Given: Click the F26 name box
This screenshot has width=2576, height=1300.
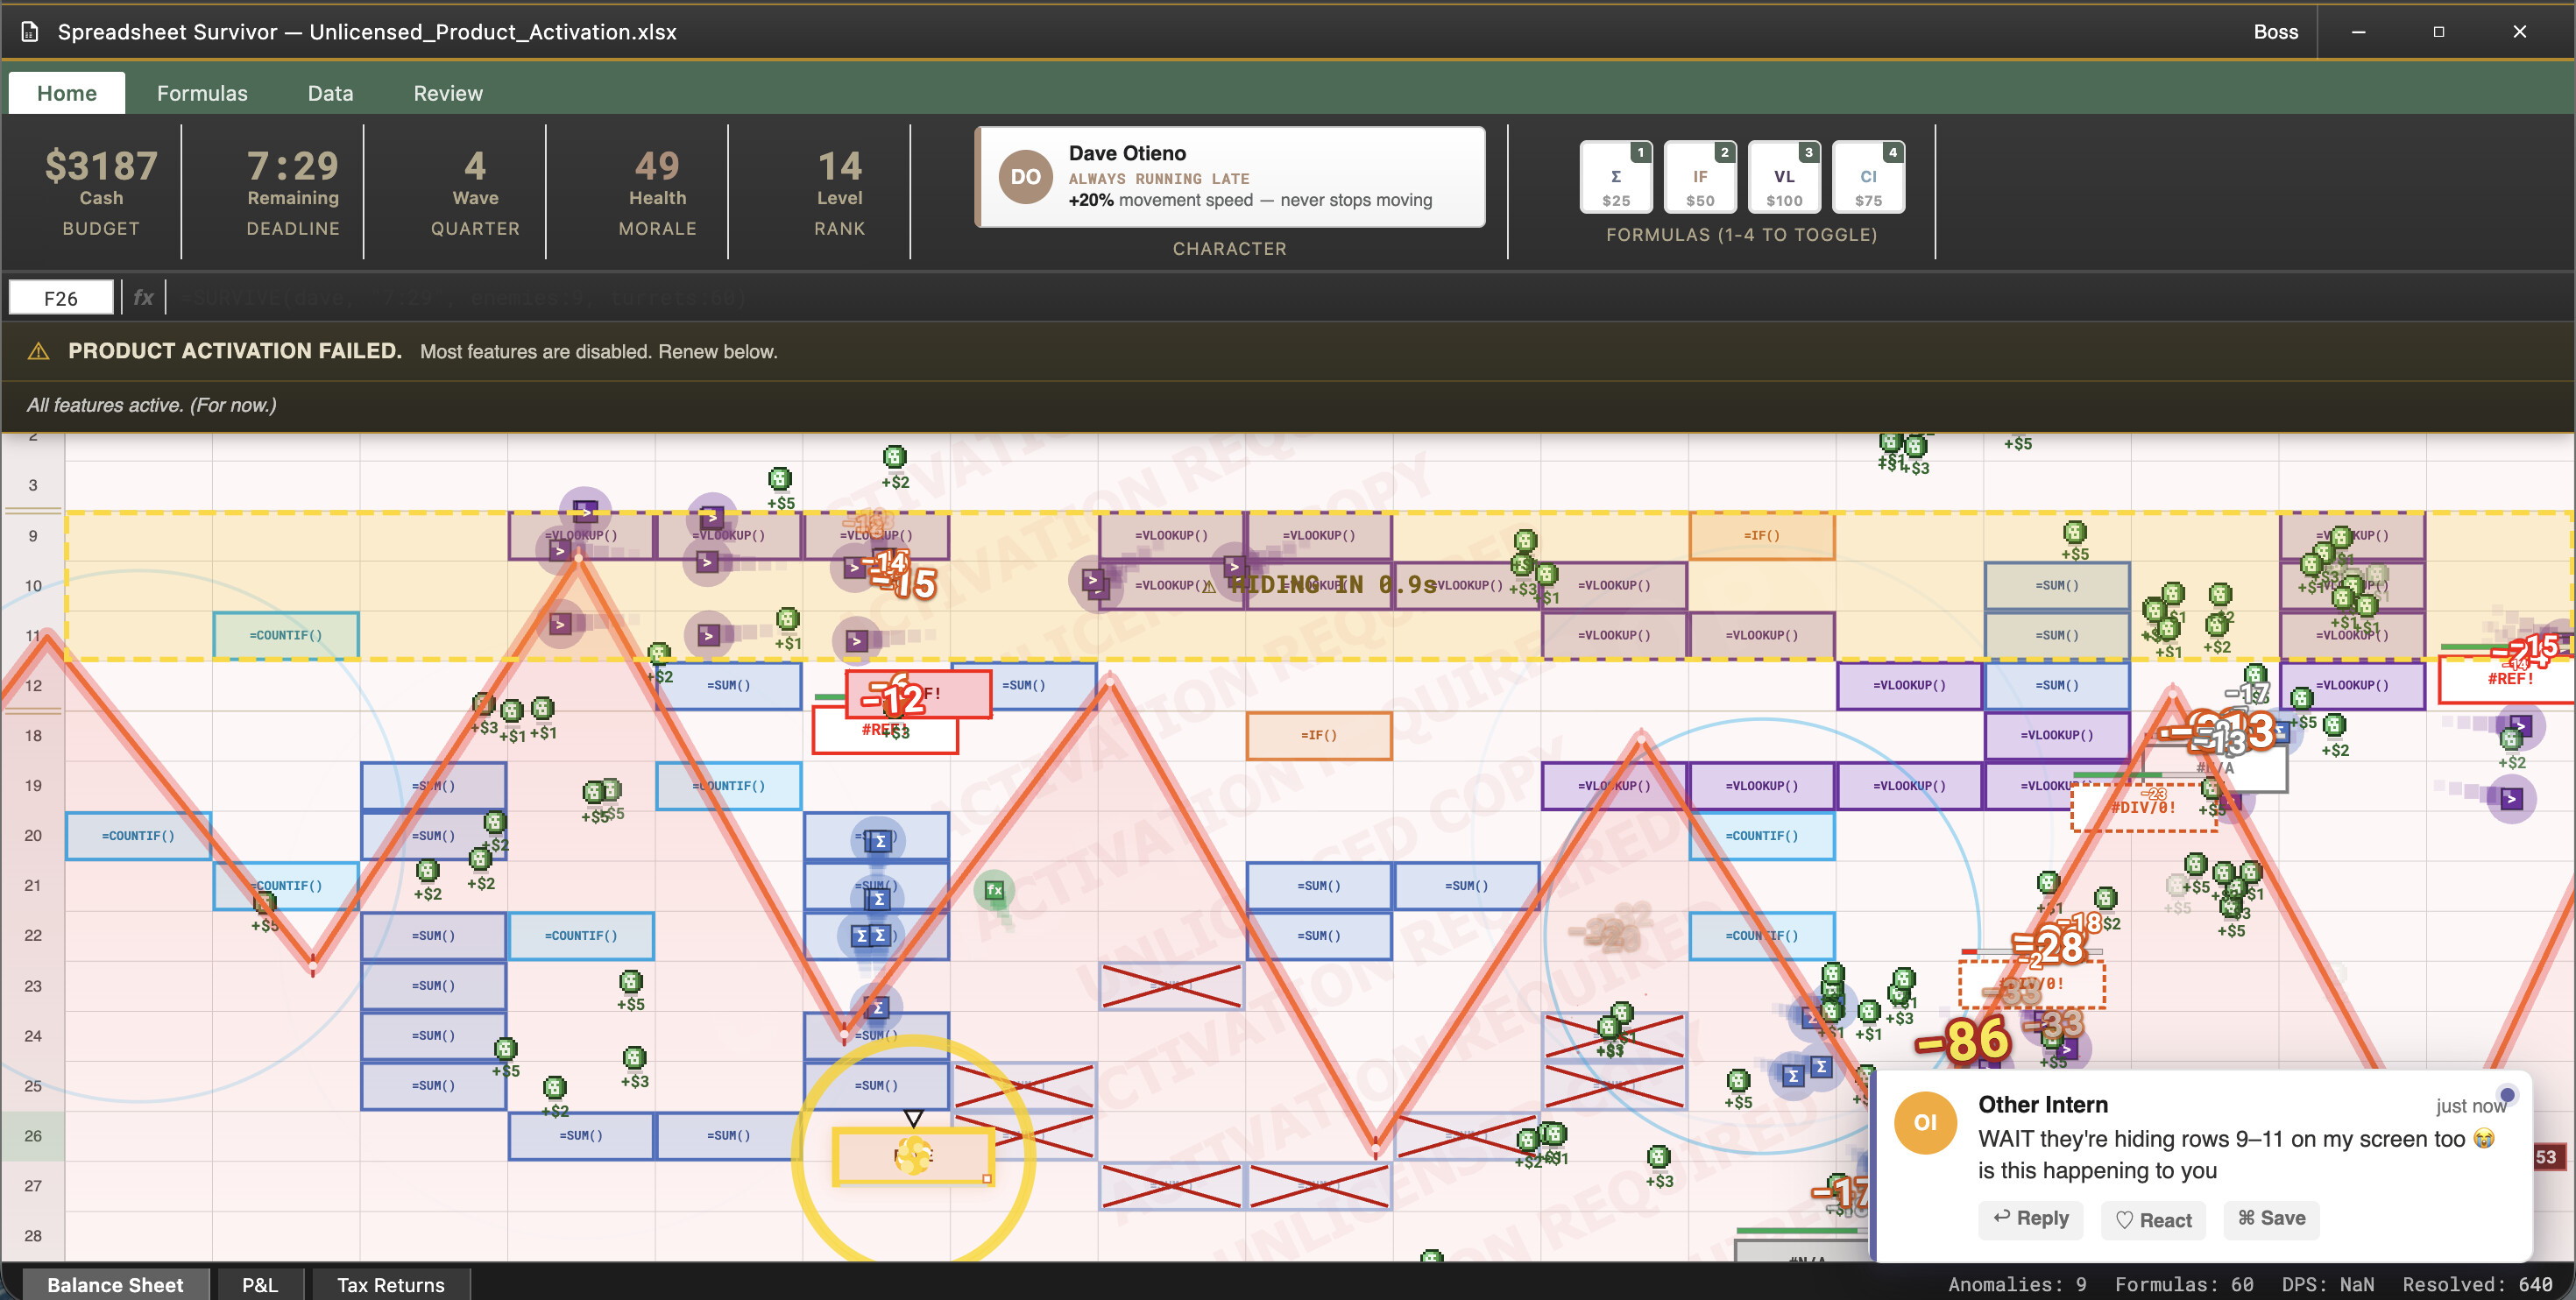Looking at the screenshot, I should point(61,298).
